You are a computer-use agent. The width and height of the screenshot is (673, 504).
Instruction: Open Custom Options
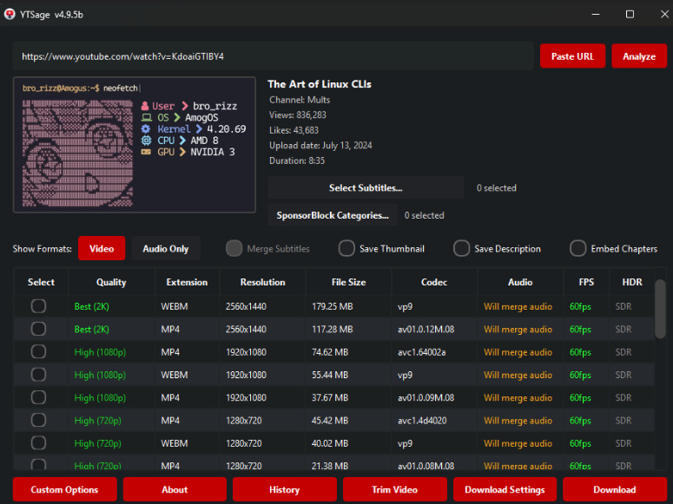click(x=65, y=489)
